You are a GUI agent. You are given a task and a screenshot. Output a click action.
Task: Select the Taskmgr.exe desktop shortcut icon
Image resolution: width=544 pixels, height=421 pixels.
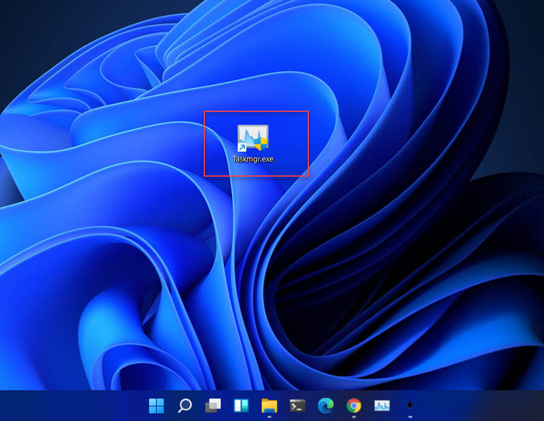point(253,138)
